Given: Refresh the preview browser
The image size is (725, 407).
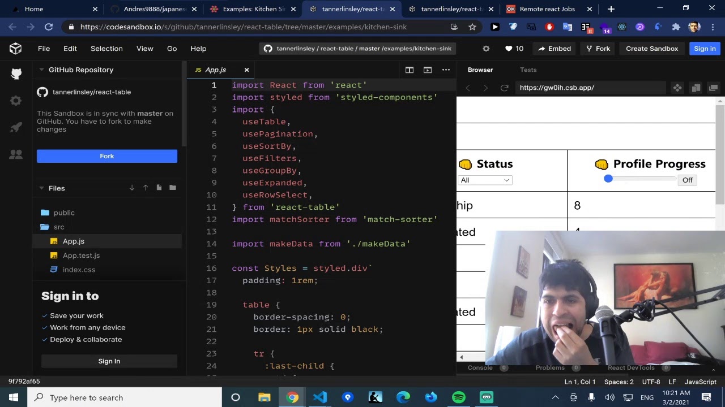Looking at the screenshot, I should (504, 88).
